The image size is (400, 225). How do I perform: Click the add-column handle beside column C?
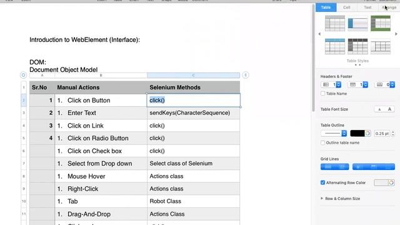(x=246, y=75)
